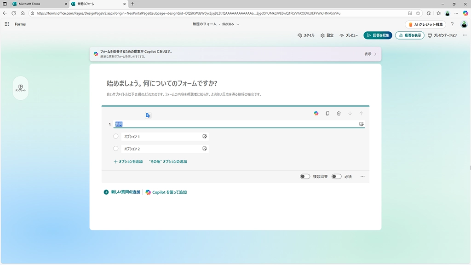Enable the 必須 toggle
The height and width of the screenshot is (265, 471).
coord(336,176)
